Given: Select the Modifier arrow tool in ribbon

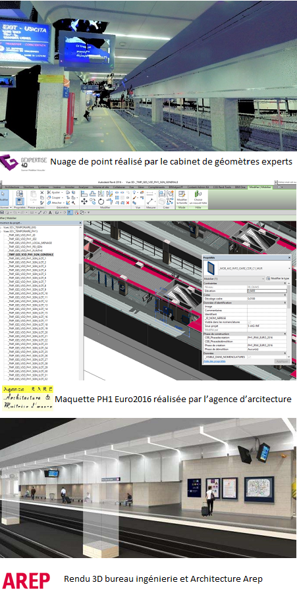Looking at the screenshot, I should [x=3, y=197].
